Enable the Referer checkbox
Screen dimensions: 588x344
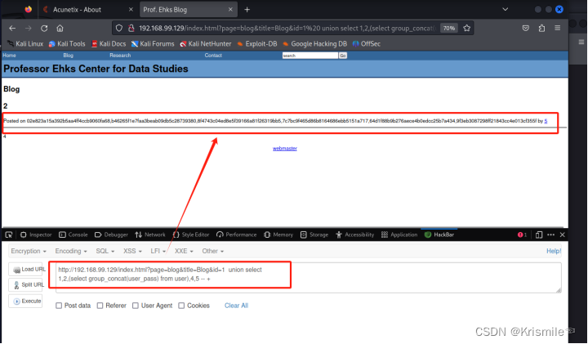pos(100,306)
